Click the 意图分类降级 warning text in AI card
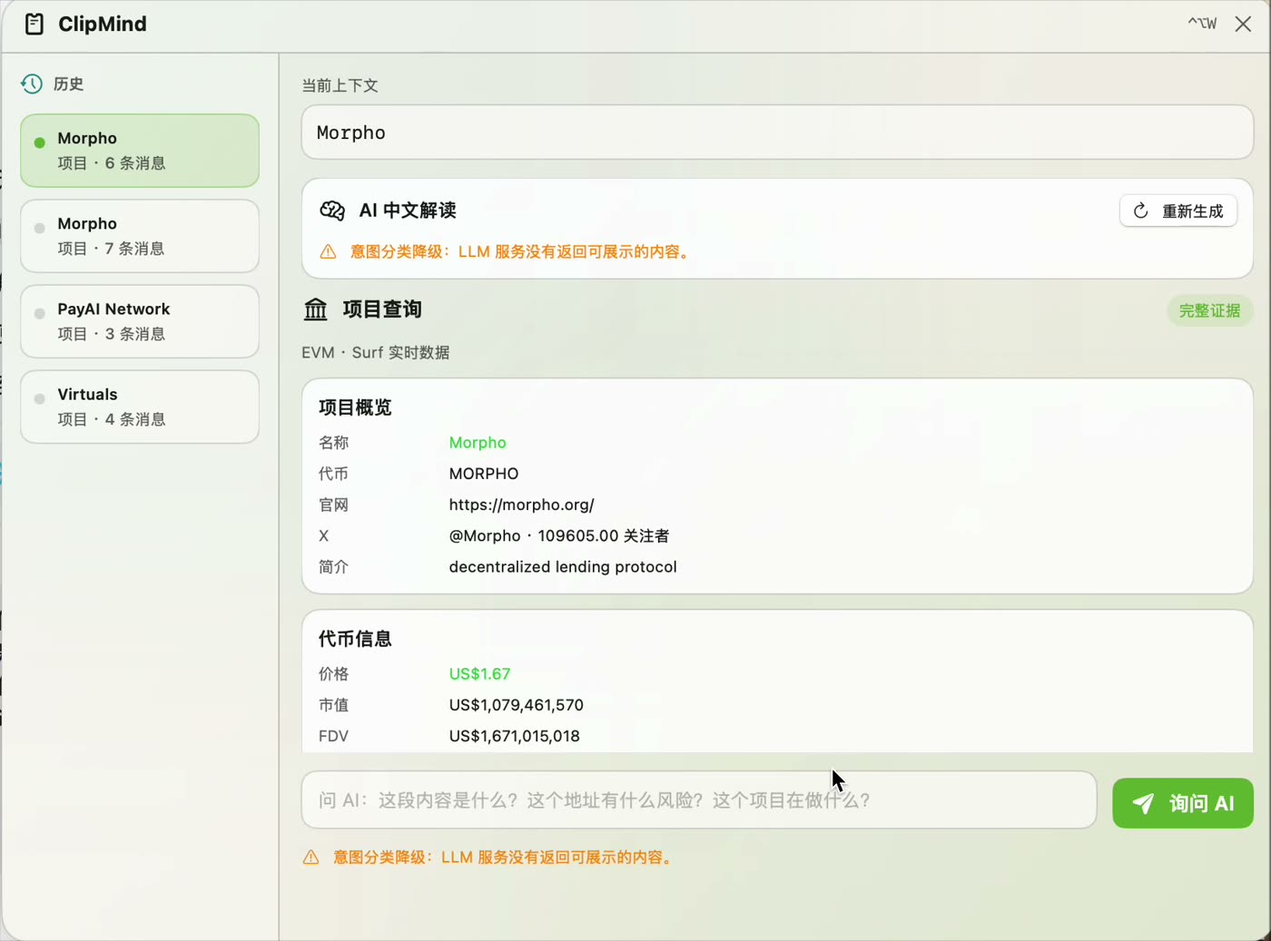The width and height of the screenshot is (1271, 941). point(522,251)
